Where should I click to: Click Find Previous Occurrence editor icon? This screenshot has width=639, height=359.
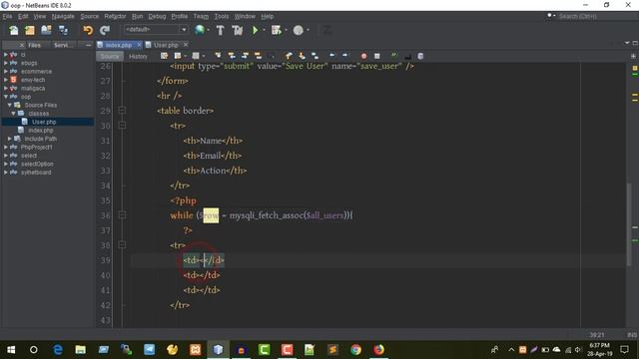(x=232, y=56)
